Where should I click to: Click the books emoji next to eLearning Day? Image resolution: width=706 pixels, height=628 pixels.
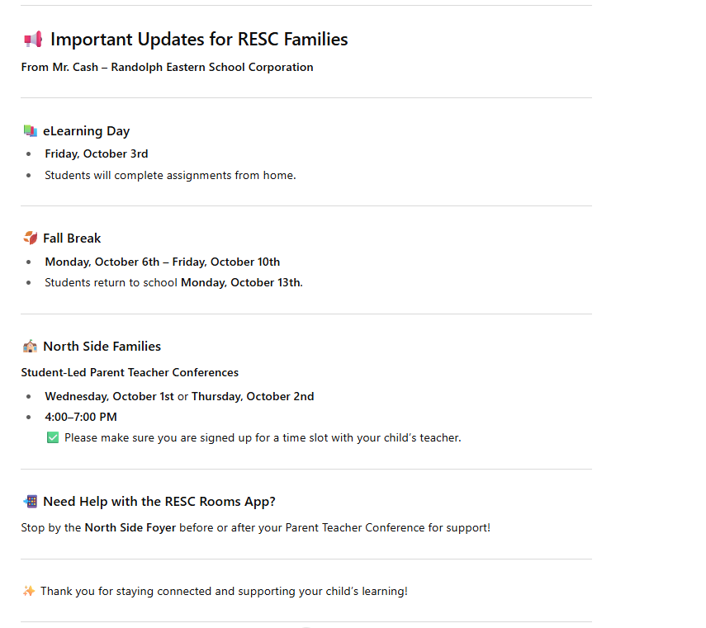[31, 131]
